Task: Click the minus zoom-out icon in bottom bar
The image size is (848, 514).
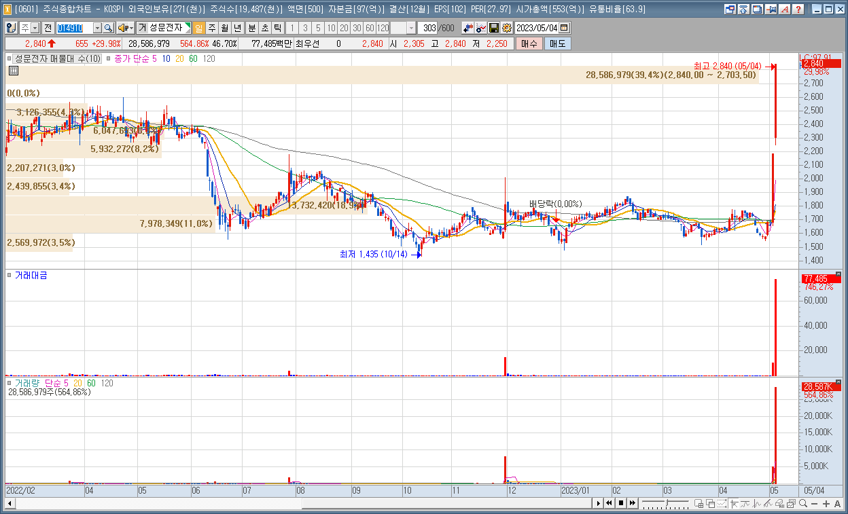Action: [x=815, y=503]
